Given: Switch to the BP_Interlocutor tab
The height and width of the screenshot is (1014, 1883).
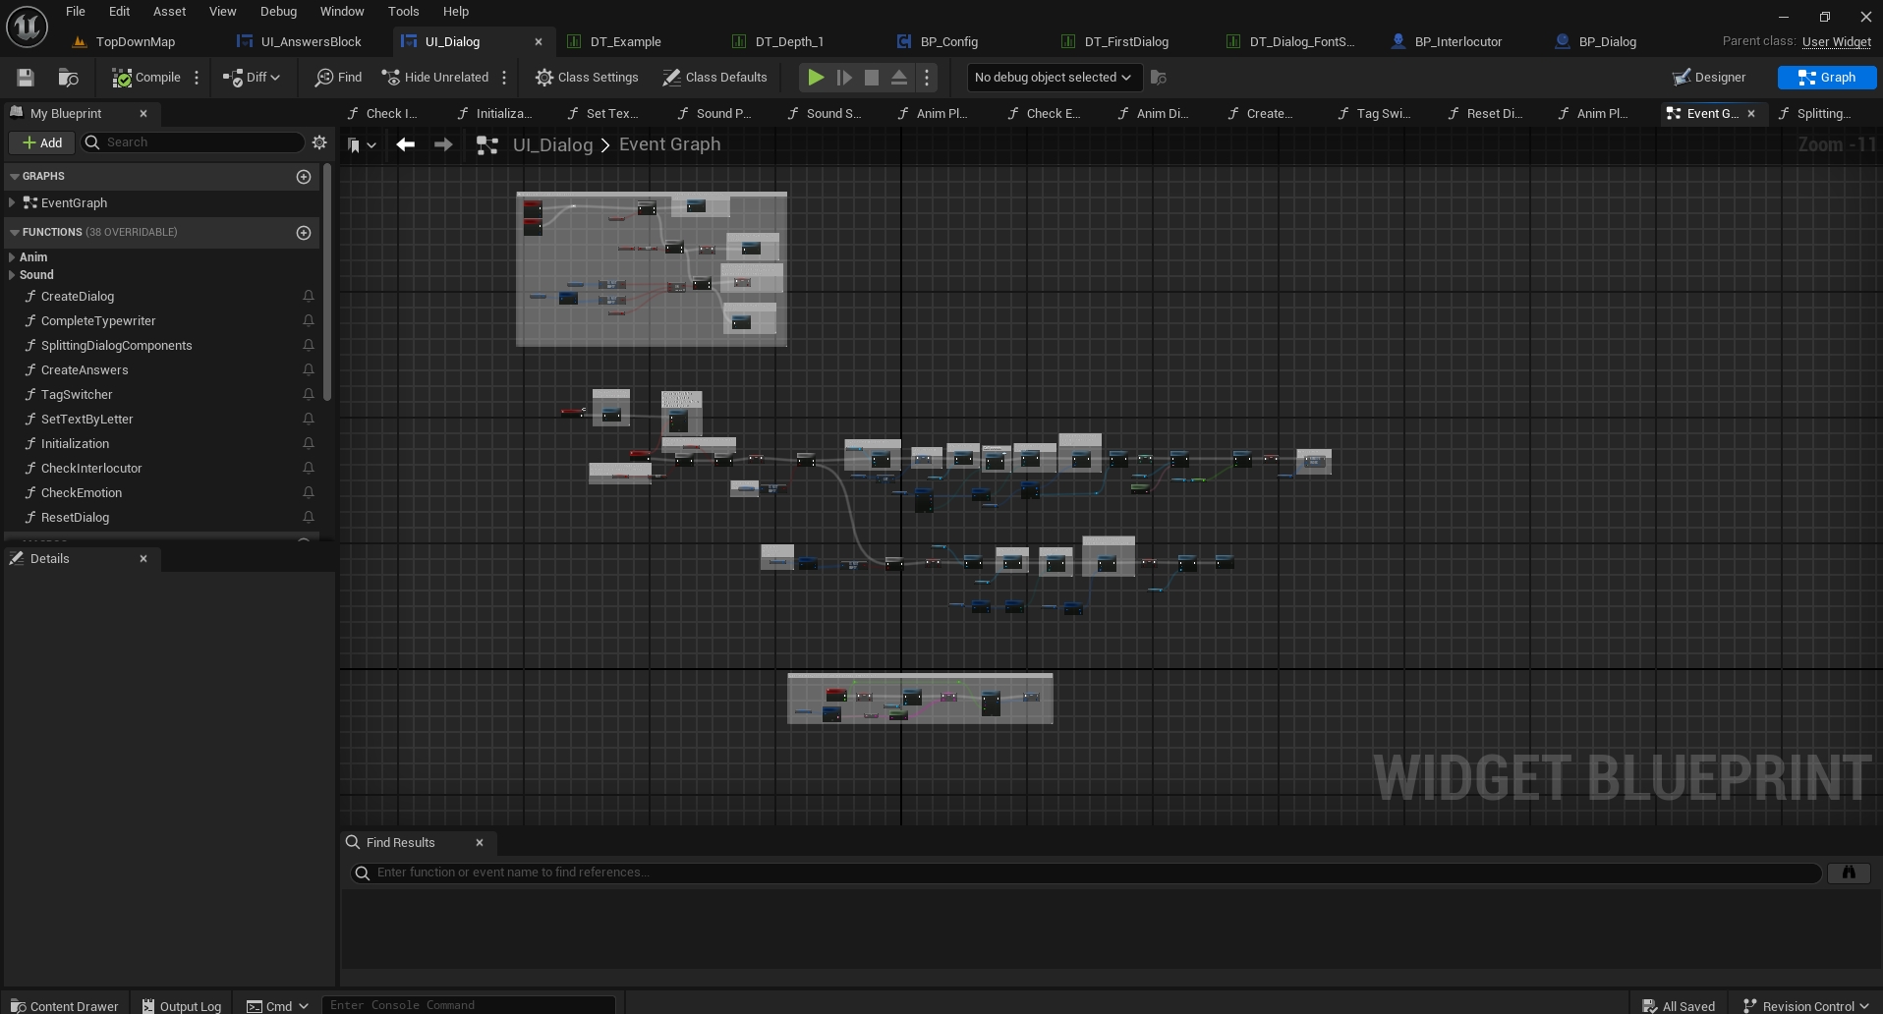Looking at the screenshot, I should 1456,42.
